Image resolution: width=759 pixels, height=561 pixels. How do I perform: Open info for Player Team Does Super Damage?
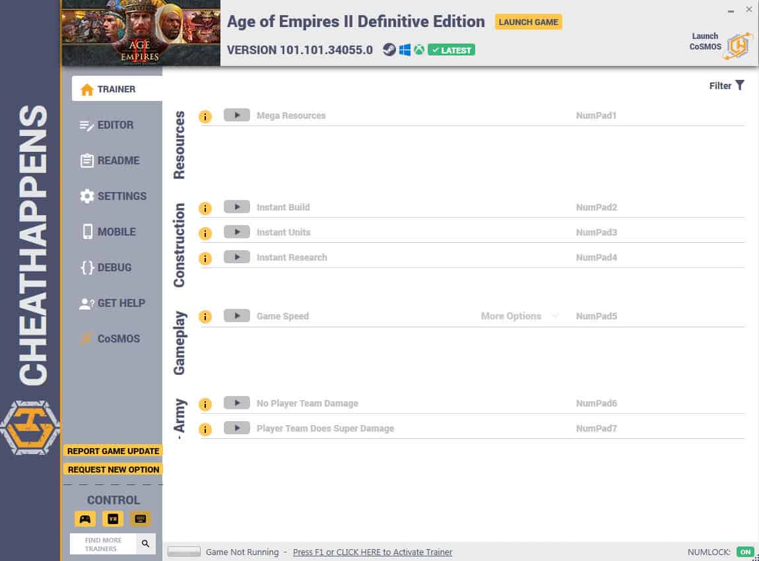coord(205,430)
